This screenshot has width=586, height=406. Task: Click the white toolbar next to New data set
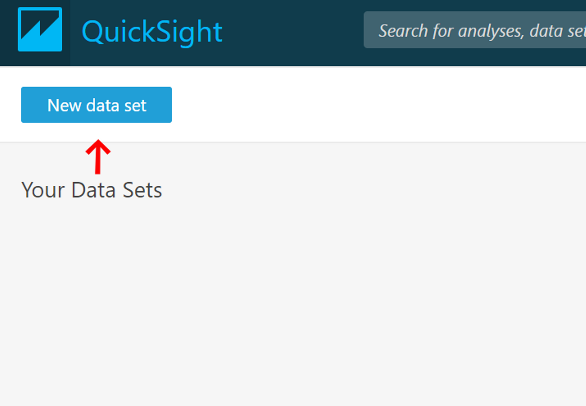366,104
